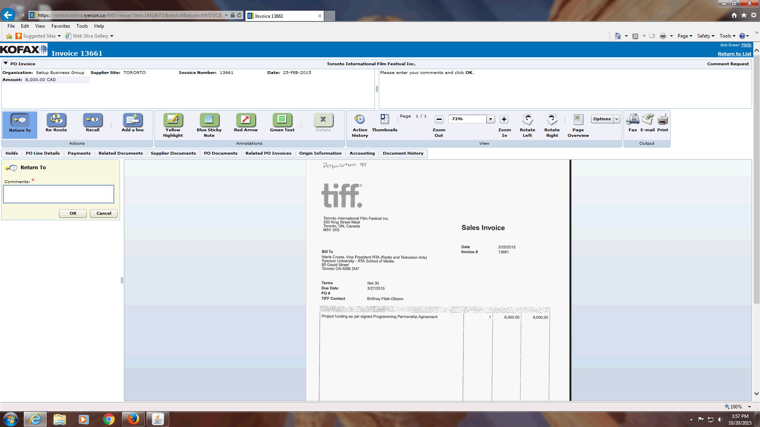760x427 pixels.
Task: Click the Fax output icon
Action: (633, 120)
